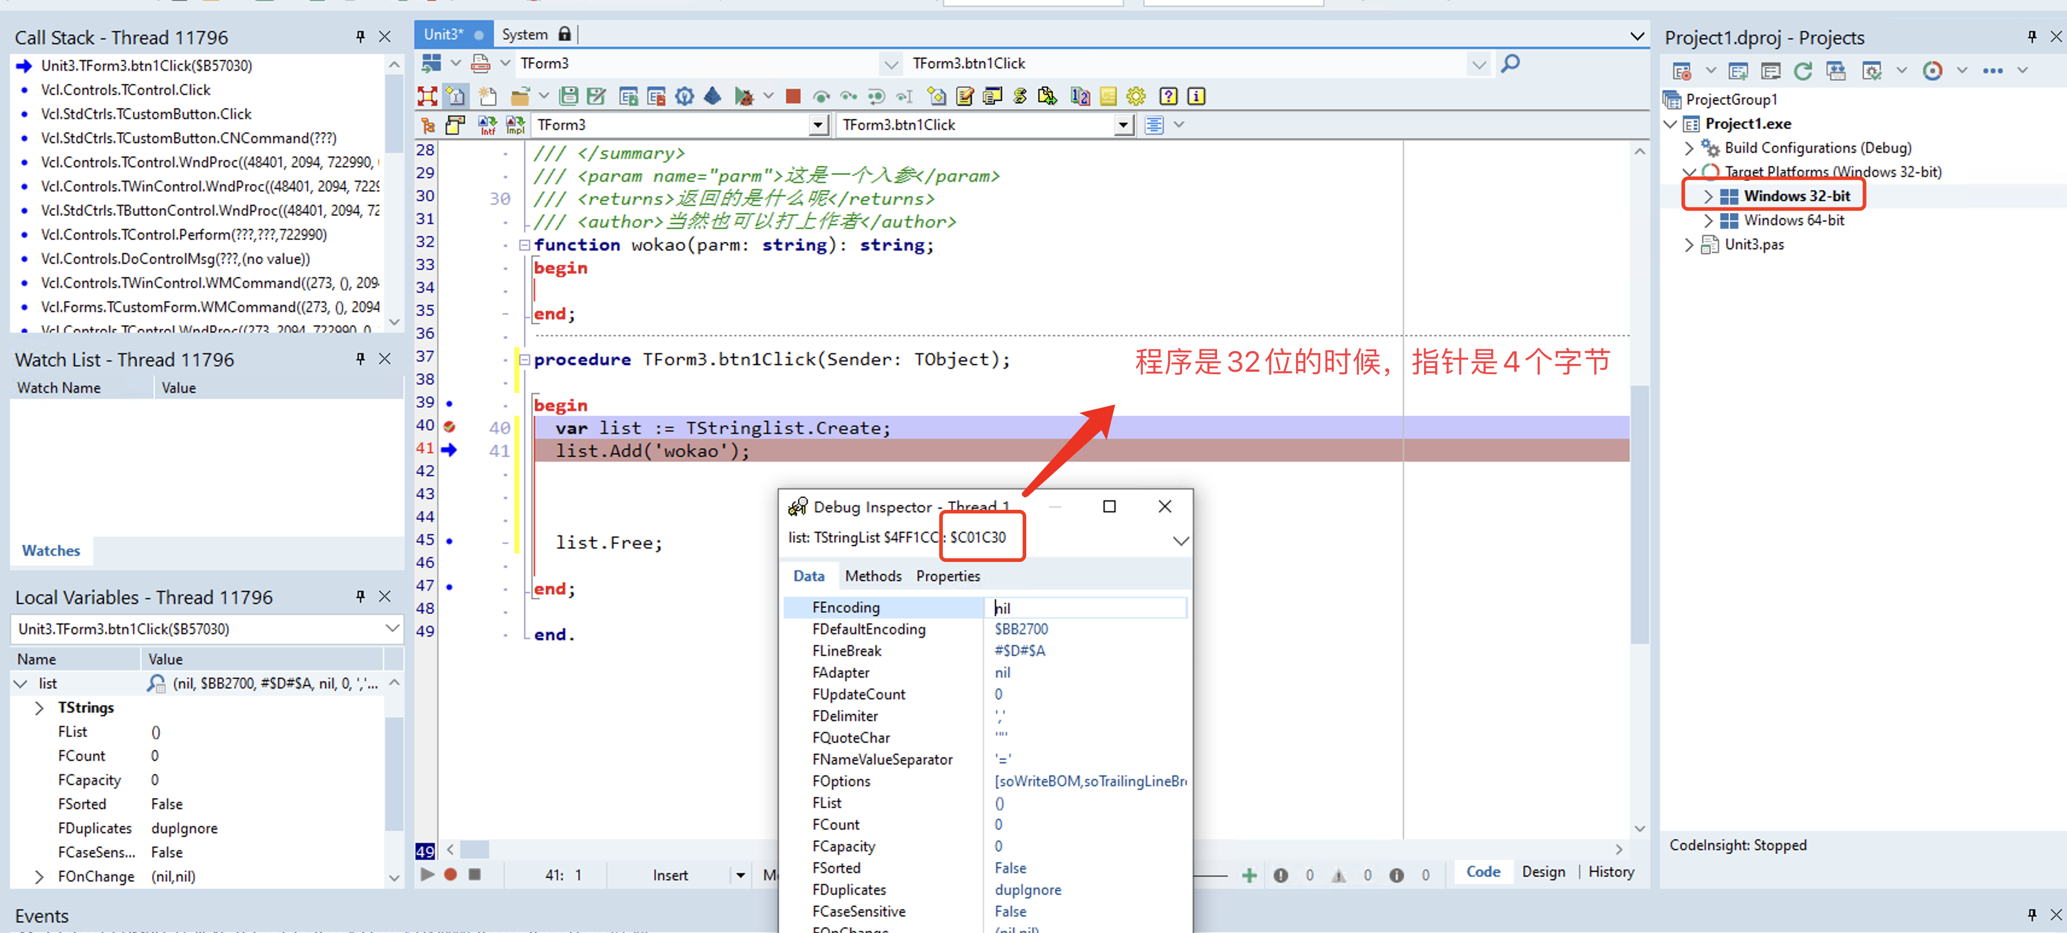Open the Design tab at bottom
2067x933 pixels.
(x=1542, y=872)
